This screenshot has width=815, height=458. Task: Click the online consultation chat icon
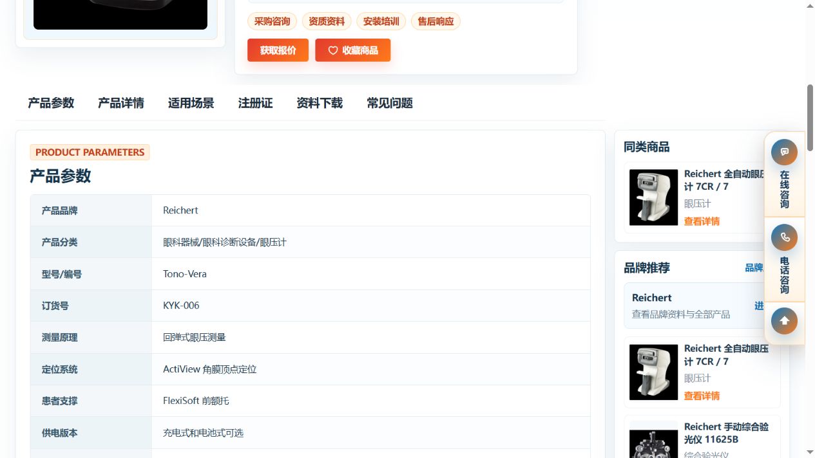click(784, 152)
